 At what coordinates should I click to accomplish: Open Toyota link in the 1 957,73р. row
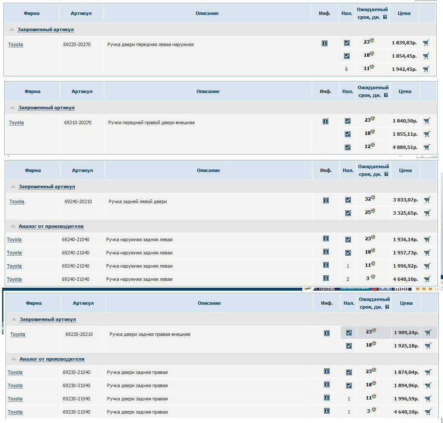tap(14, 253)
